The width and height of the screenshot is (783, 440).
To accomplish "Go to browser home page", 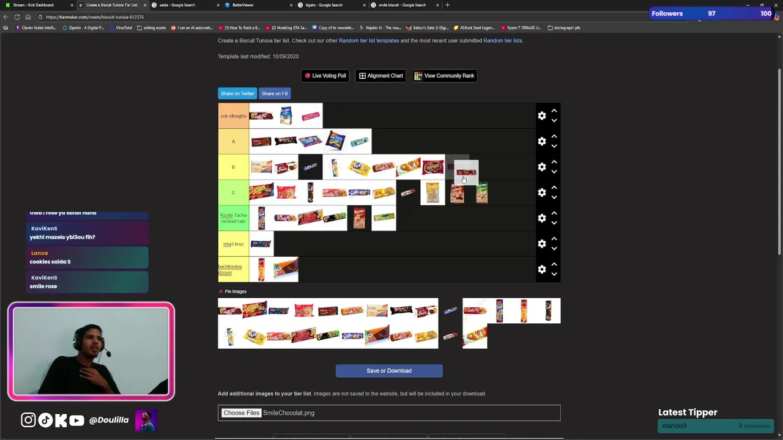I will click(28, 17).
